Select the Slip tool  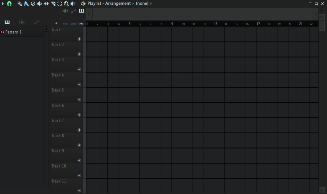click(46, 4)
